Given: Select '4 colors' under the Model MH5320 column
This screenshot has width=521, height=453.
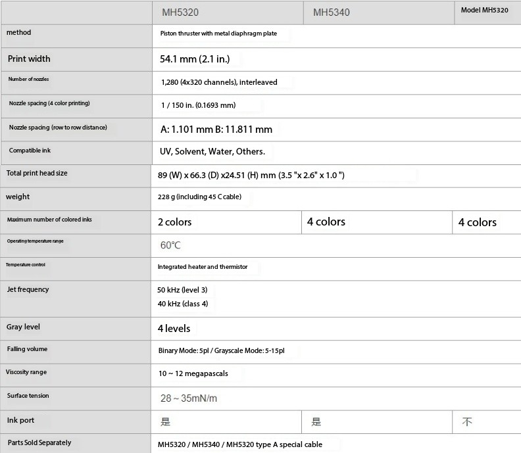Looking at the screenshot, I should point(478,222).
